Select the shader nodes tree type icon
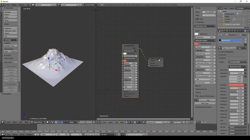 pos(127,122)
